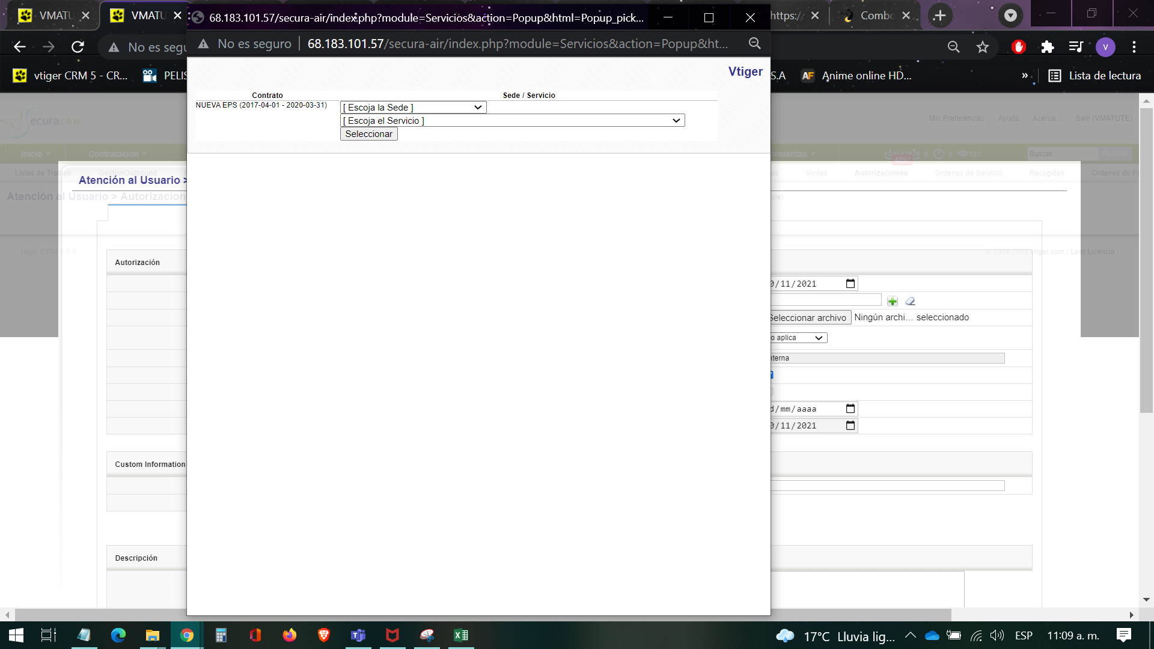Open Task View on the taskbar
Image resolution: width=1154 pixels, height=649 pixels.
[x=49, y=635]
